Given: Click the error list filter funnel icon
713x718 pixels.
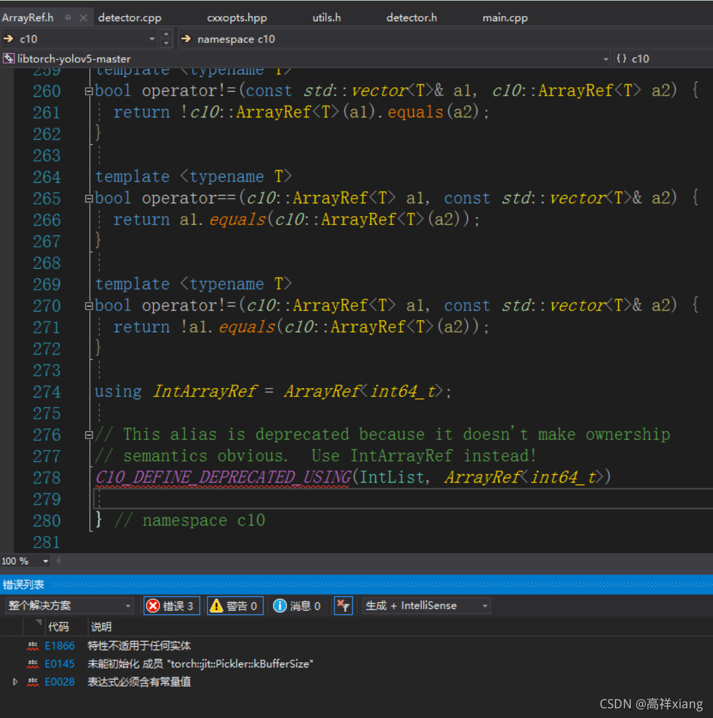Looking at the screenshot, I should click(x=343, y=605).
